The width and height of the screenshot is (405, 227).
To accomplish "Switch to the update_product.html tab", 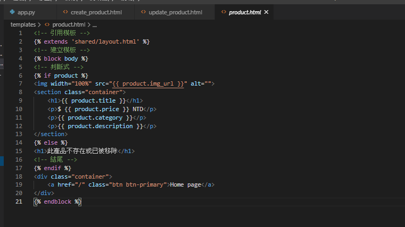I will pos(175,12).
